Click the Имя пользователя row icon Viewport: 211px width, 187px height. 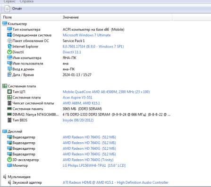pyautogui.click(x=9, y=63)
